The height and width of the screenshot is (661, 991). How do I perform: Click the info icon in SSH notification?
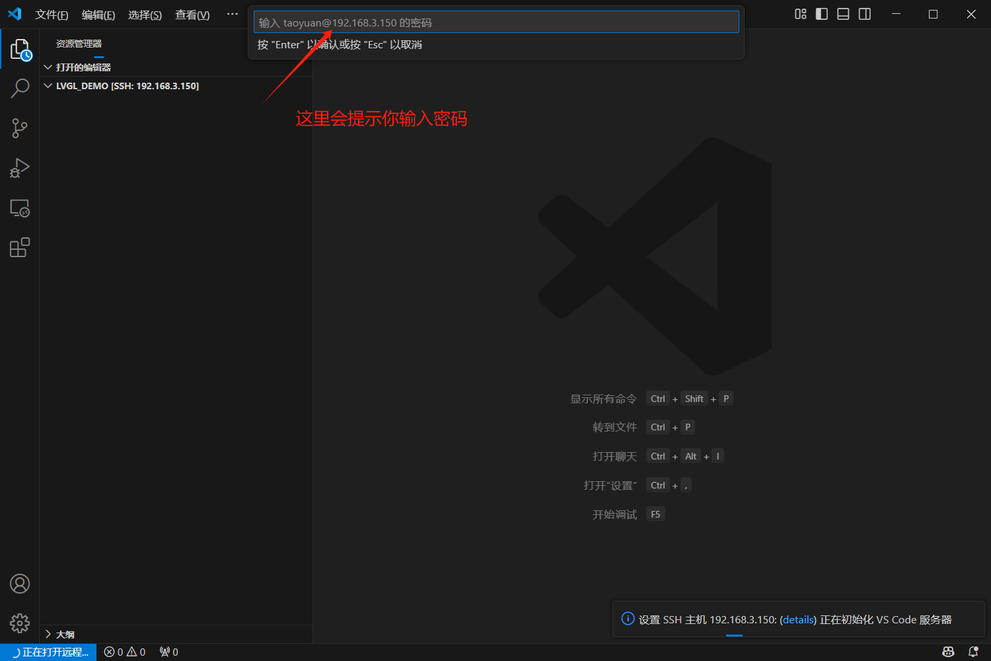tap(628, 619)
